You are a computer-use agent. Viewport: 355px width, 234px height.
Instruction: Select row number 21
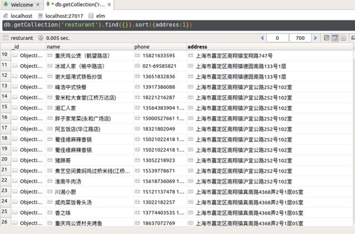[x=5, y=170]
